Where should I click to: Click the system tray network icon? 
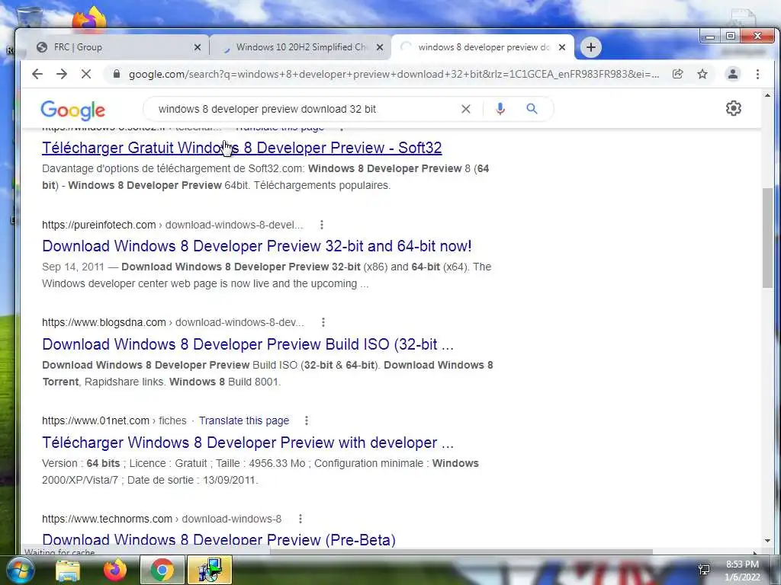coord(704,570)
